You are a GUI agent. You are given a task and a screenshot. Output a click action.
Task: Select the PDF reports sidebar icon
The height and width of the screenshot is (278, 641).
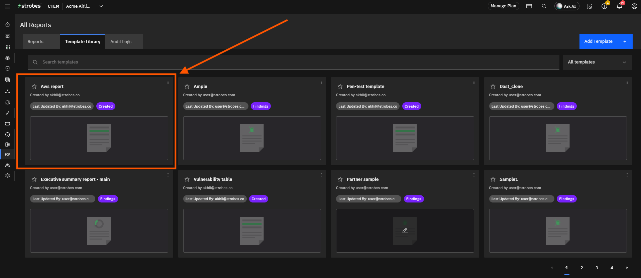7,154
